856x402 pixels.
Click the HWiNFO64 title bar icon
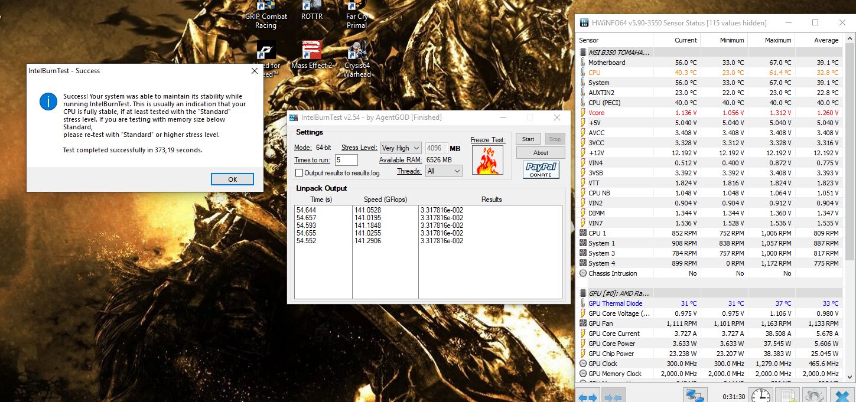point(584,23)
